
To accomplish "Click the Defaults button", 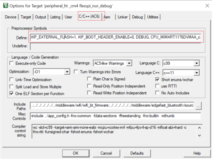I will click(x=137, y=153).
